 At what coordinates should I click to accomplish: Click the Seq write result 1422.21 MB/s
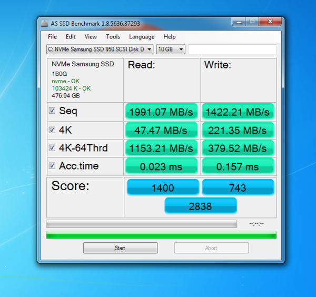click(x=238, y=112)
